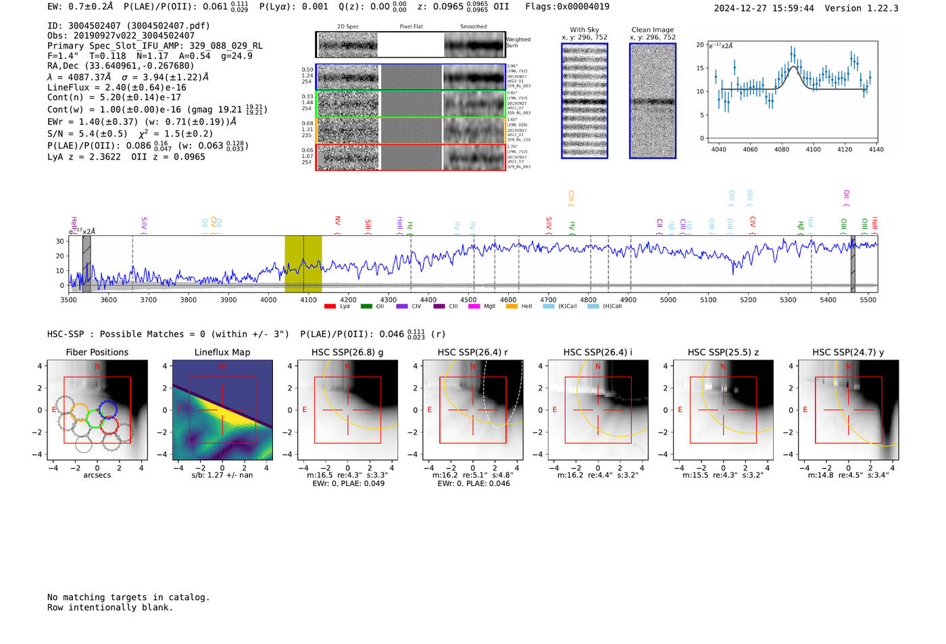Select the Weighted Sum 2D spectrum row
Viewport: 946px width, 644px height.
coord(411,45)
